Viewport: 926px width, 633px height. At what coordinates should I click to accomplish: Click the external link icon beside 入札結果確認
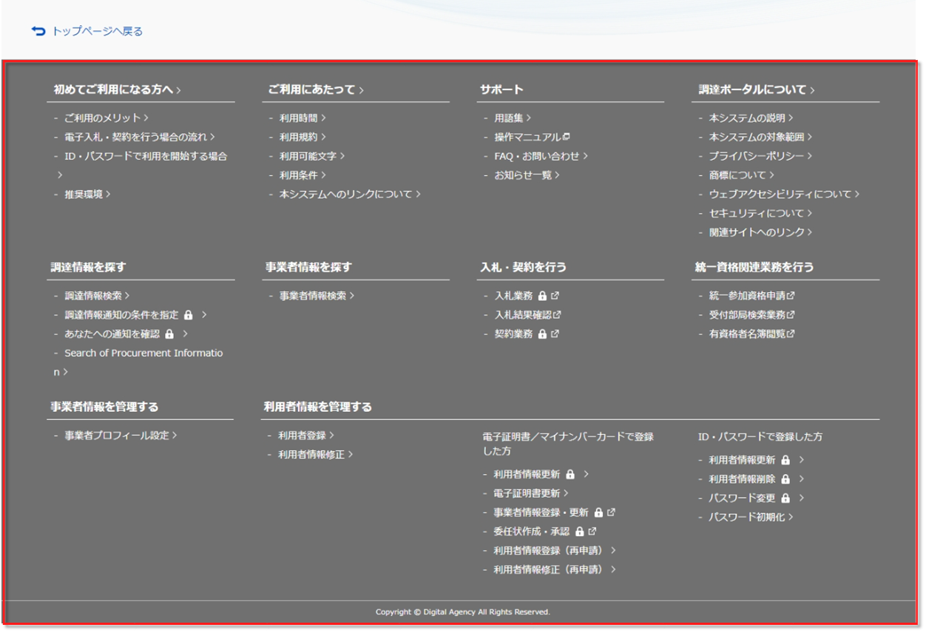pos(557,314)
